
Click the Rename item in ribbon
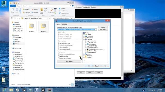(35, 13)
